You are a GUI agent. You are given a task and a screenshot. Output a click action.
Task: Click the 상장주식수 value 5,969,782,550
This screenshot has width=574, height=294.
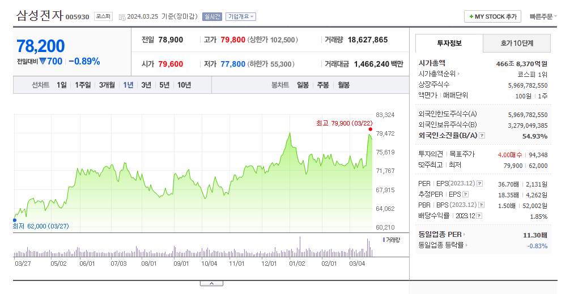tap(528, 85)
